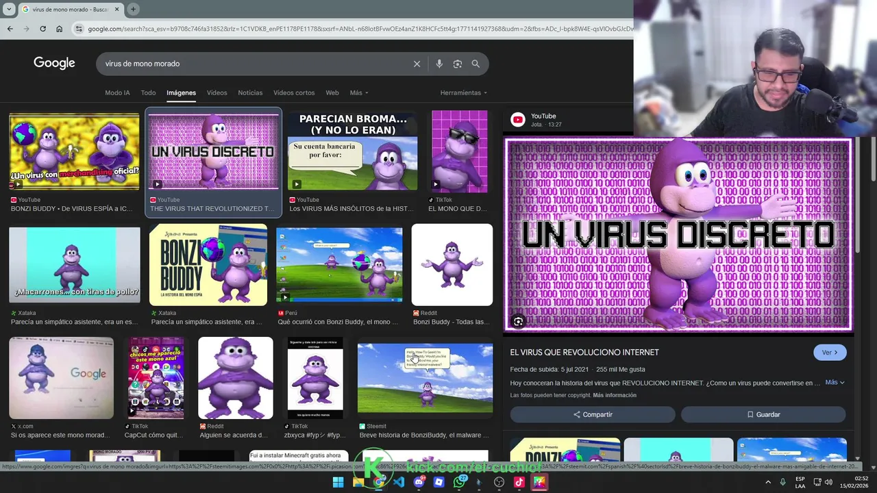The width and height of the screenshot is (877, 493).
Task: Open Macarrones con tiras de pollo thumbnail
Action: pyautogui.click(x=74, y=264)
